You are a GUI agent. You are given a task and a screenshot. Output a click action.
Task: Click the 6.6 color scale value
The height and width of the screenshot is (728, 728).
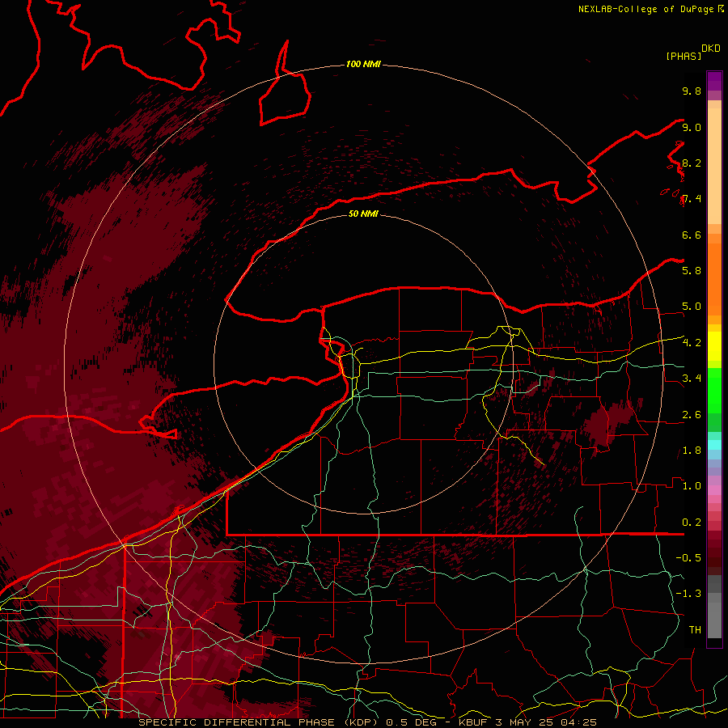coord(692,235)
